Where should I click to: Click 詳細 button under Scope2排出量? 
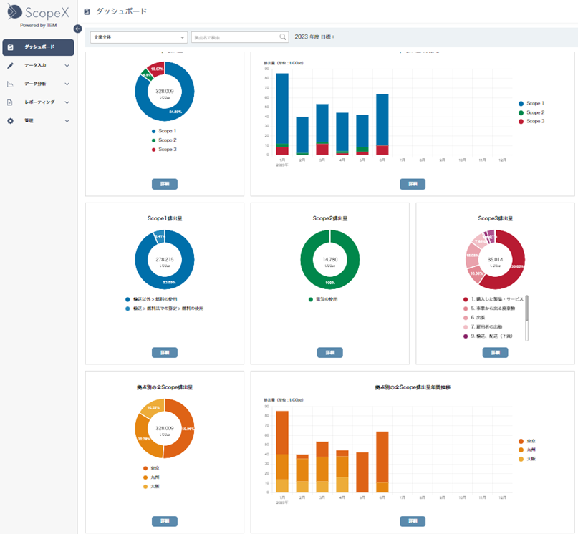(x=329, y=352)
